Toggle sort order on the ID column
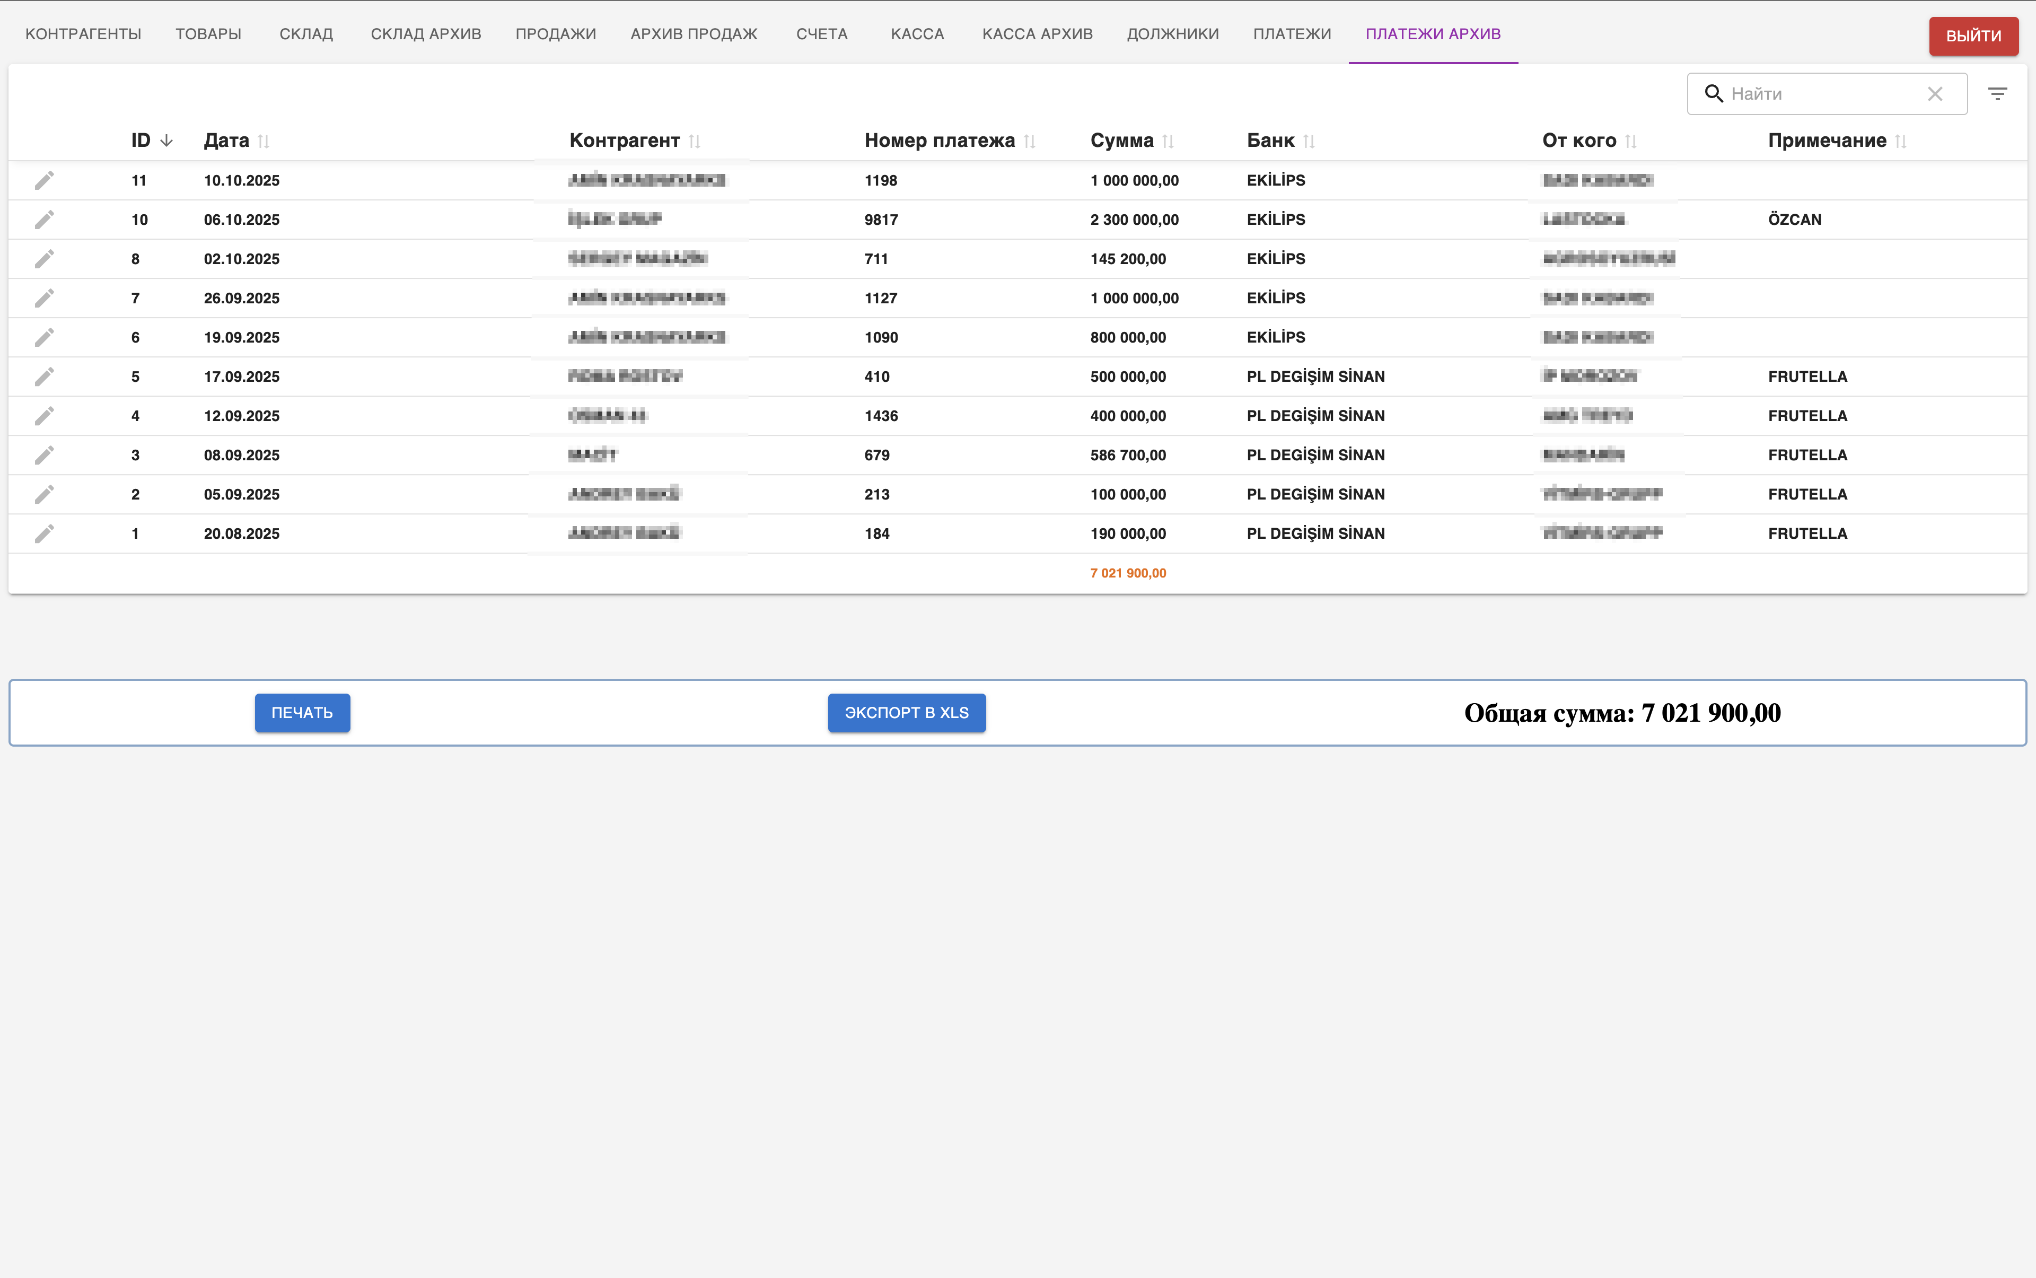2036x1278 pixels. [165, 141]
